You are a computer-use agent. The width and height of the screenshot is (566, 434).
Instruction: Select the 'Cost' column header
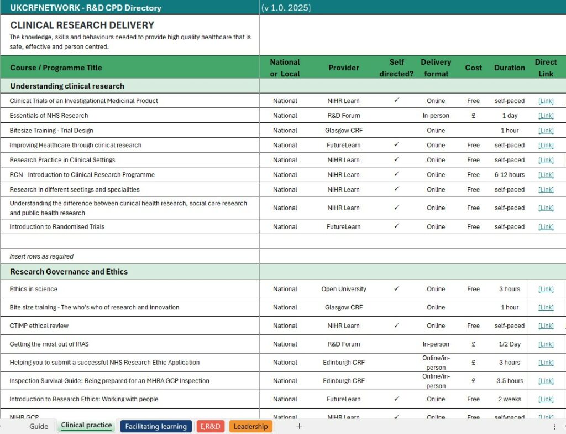click(x=473, y=68)
